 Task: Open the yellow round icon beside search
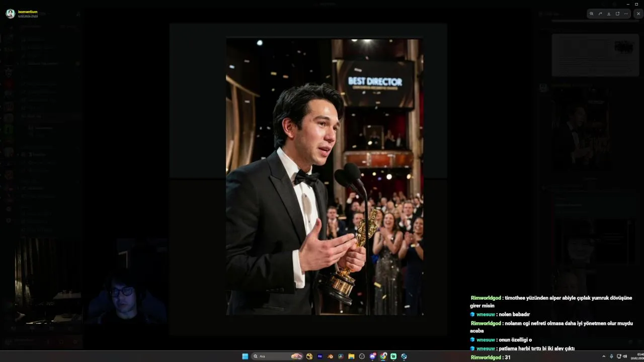coord(309,356)
